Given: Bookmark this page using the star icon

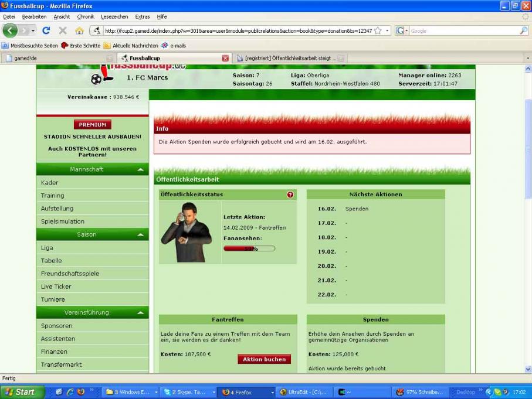Looking at the screenshot, I should pos(378,30).
